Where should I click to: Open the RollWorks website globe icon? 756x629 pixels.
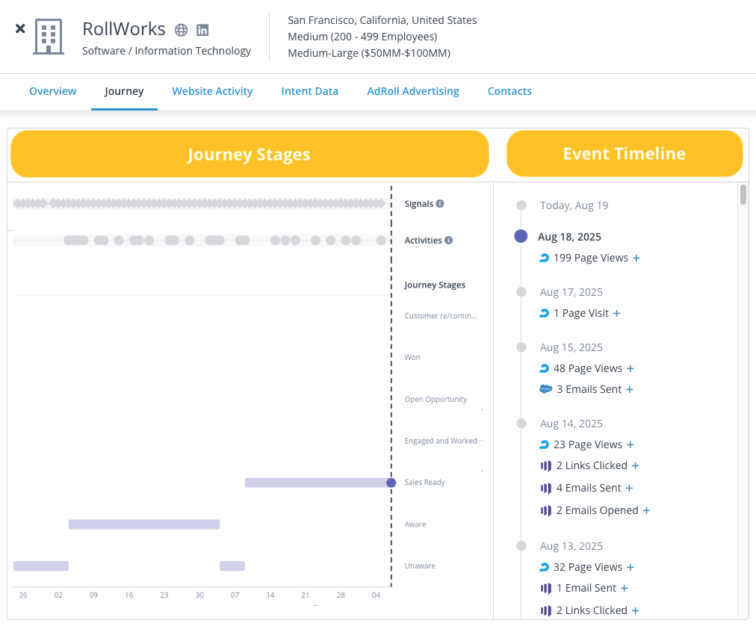181,30
